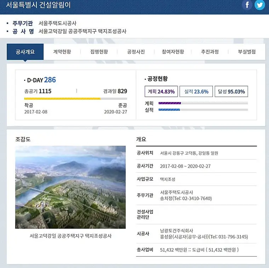Click the 사업규모 row label

click(x=145, y=179)
